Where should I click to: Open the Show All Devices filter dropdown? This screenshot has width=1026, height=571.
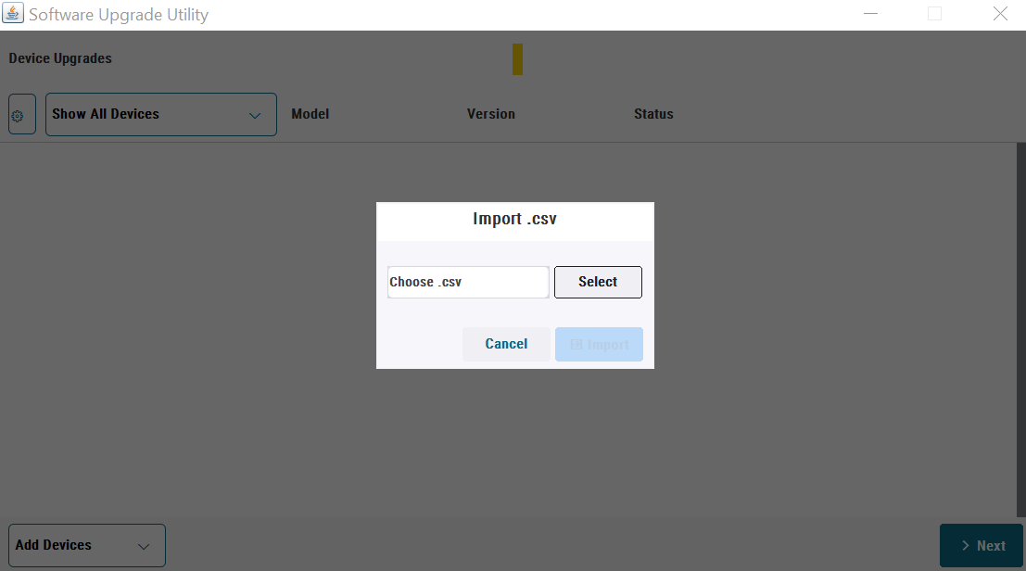pos(161,114)
